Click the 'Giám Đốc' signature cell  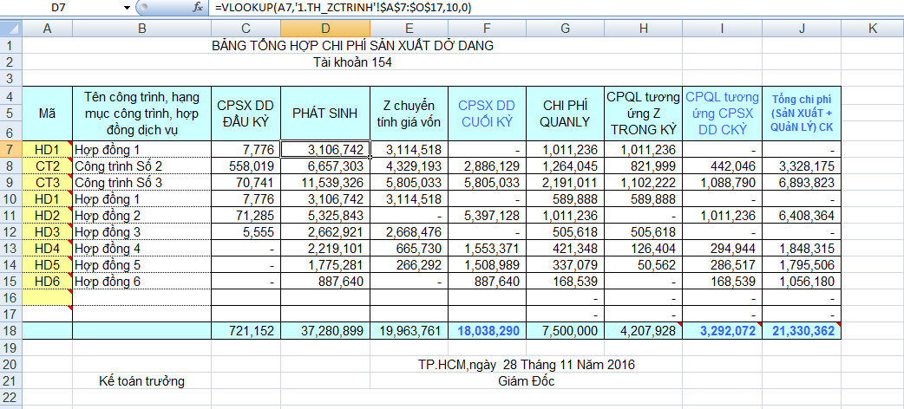(x=526, y=380)
